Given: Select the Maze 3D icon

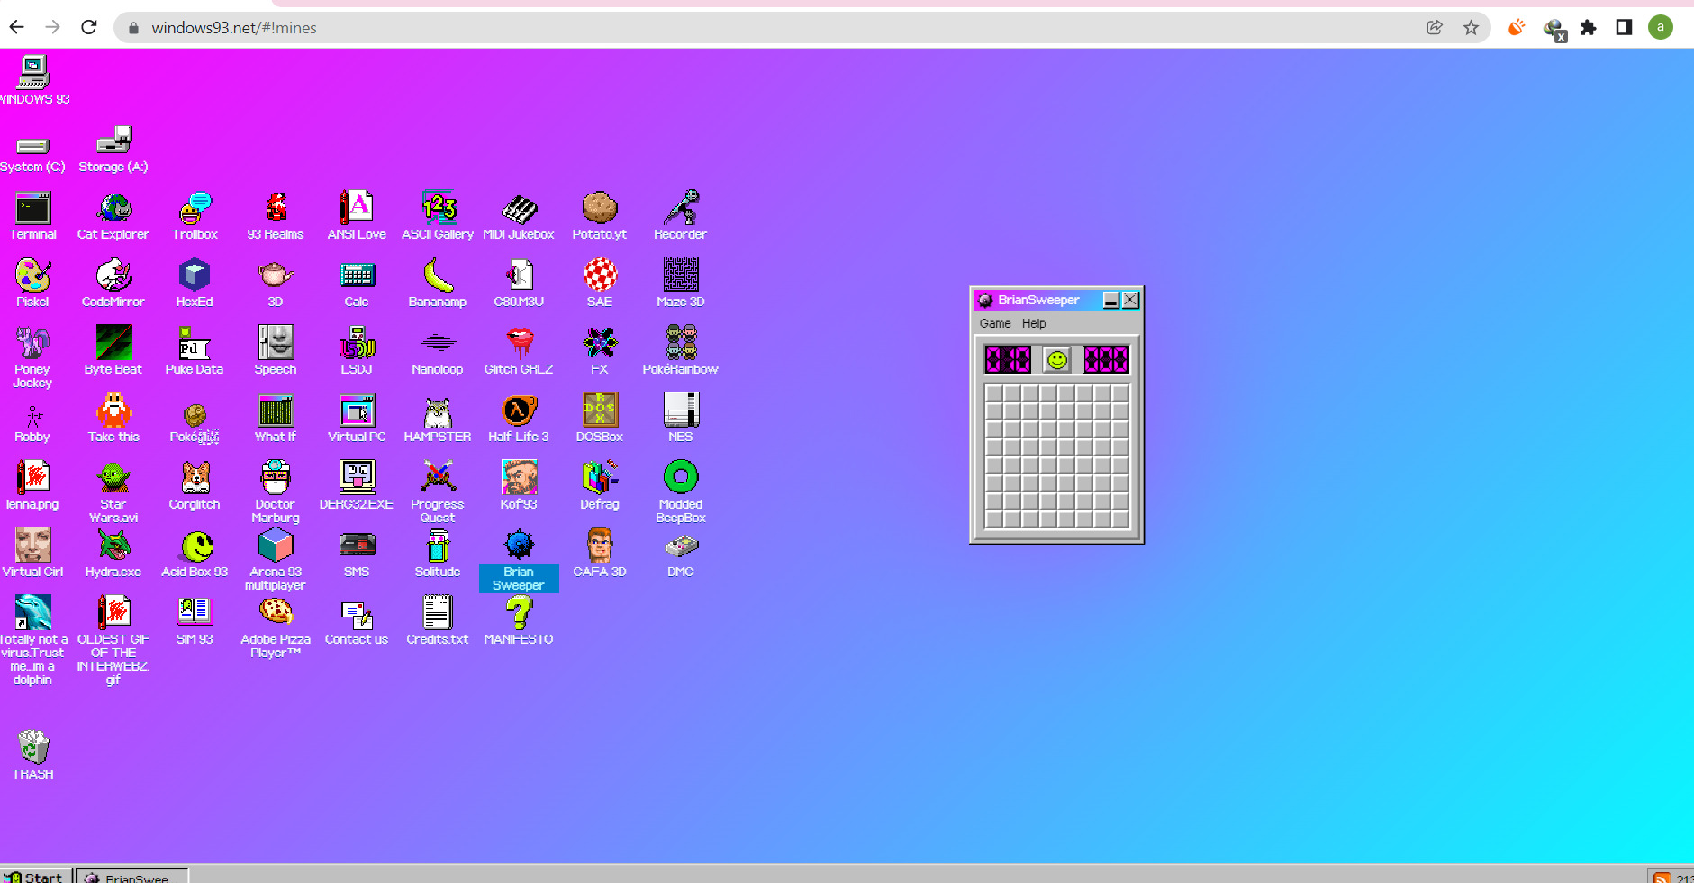Looking at the screenshot, I should (681, 276).
